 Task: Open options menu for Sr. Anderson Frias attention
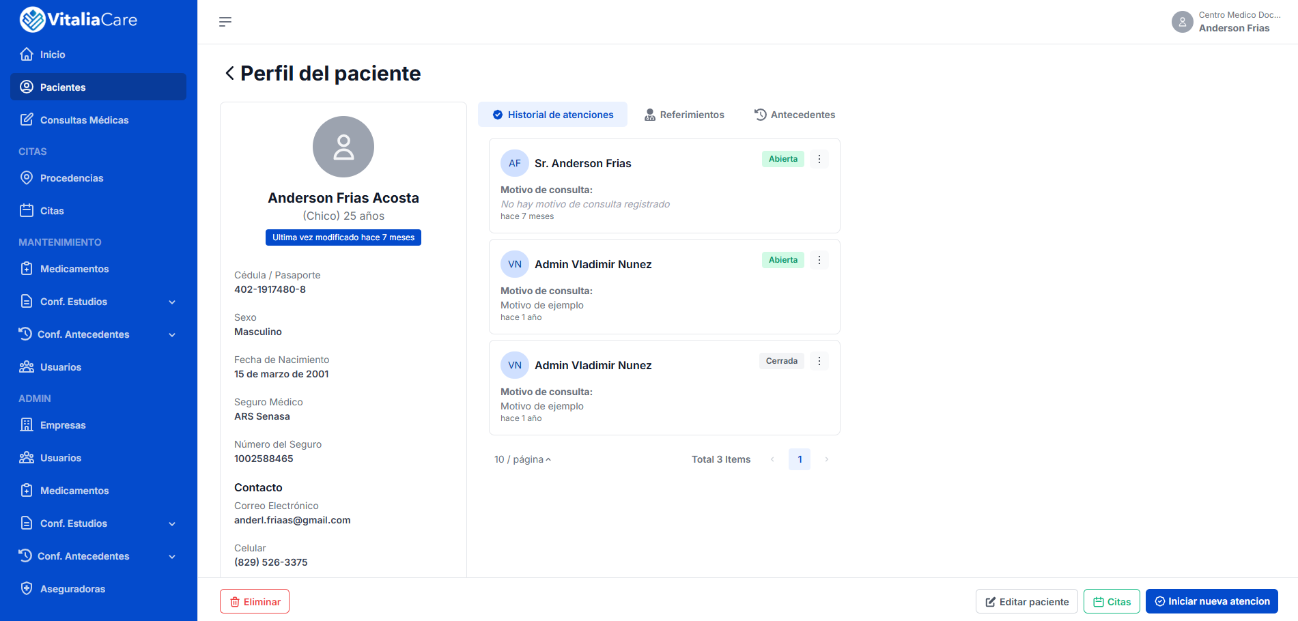click(x=819, y=159)
